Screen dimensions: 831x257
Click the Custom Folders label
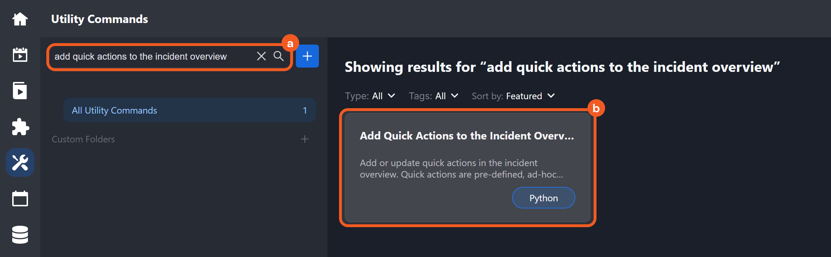click(83, 139)
